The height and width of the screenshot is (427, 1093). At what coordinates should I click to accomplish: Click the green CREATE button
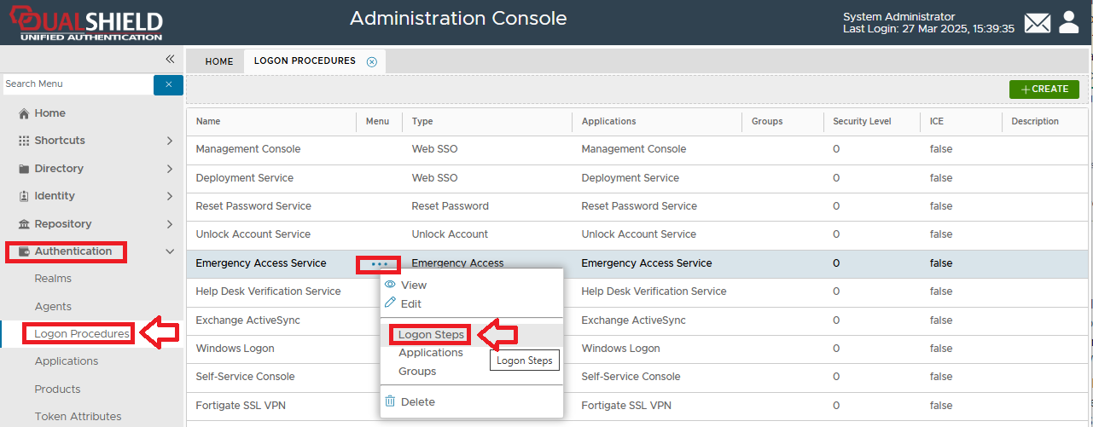pos(1044,89)
